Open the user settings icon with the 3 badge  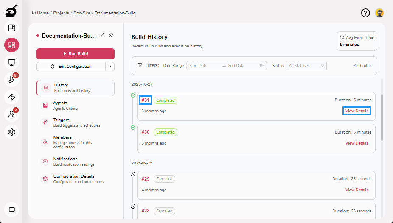tap(11, 114)
